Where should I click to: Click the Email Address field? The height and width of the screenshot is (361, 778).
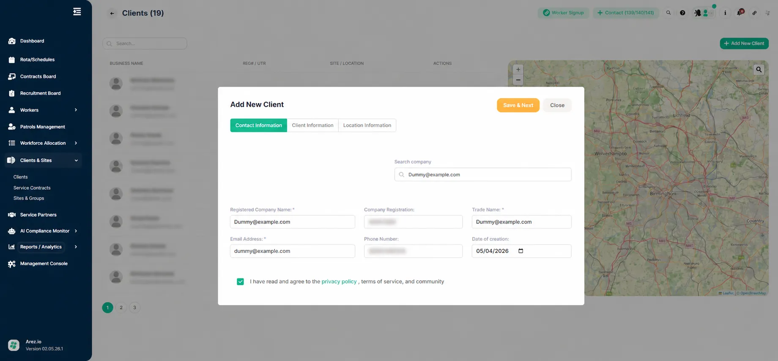pyautogui.click(x=293, y=251)
